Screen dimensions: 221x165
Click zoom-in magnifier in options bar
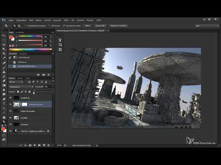coord(15,26)
